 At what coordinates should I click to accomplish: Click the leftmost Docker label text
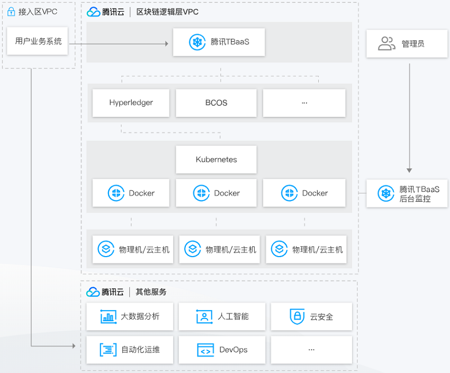click(142, 193)
